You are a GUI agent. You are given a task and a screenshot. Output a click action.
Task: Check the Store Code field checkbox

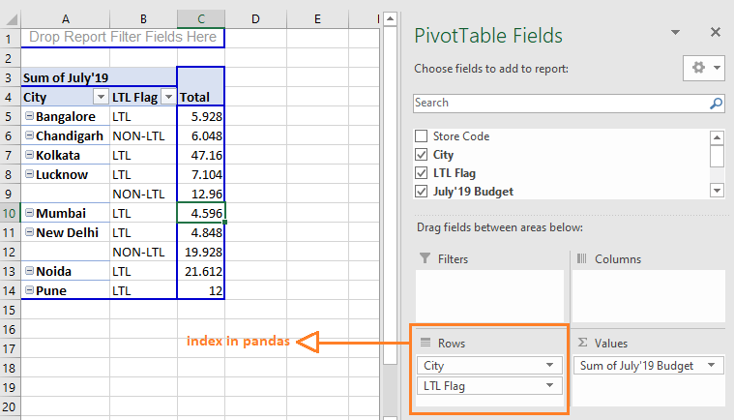click(421, 136)
